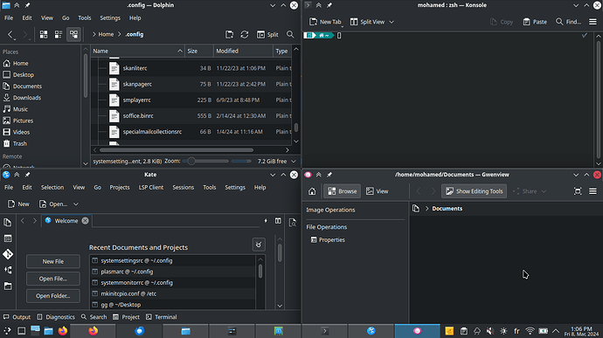
Task: Toggle Show Editing Tools in Gwenview
Action: pyautogui.click(x=475, y=191)
